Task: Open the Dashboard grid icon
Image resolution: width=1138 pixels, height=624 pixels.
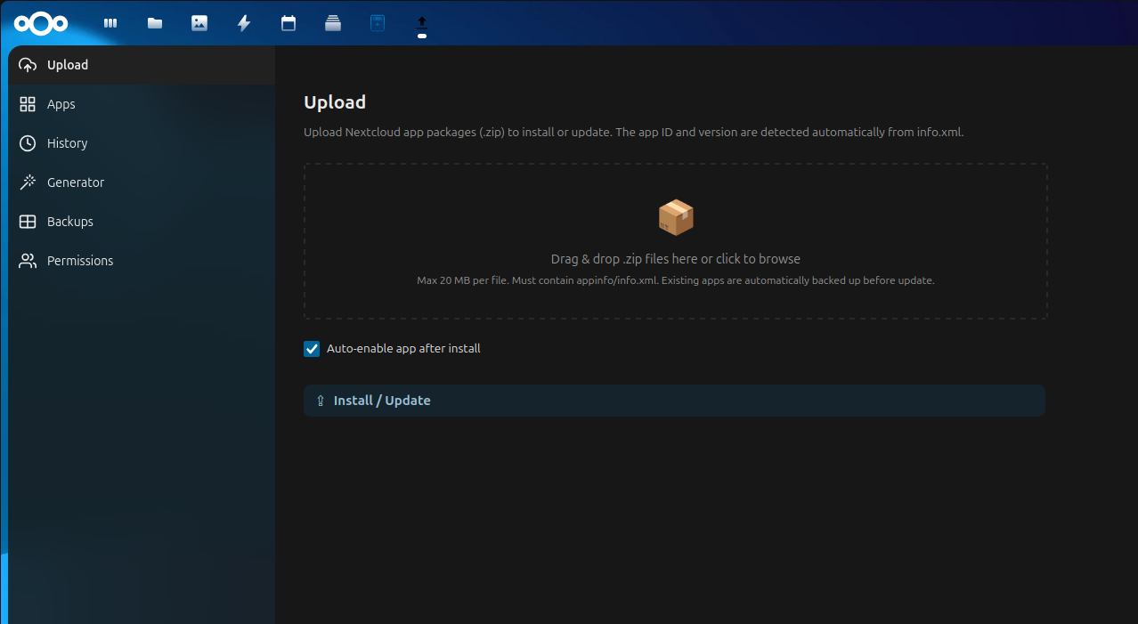Action: pos(110,22)
